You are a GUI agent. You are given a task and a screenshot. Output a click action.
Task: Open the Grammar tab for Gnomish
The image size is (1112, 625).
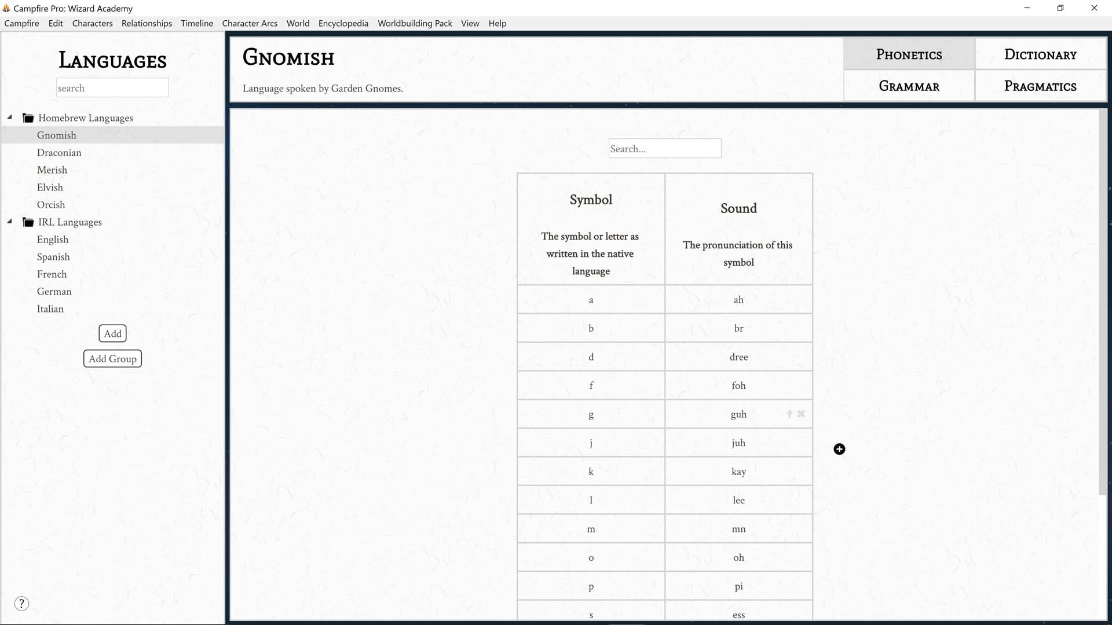click(908, 85)
